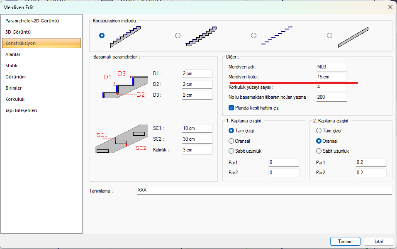Choose Oransal for 2. Kaplama çizgisi

coord(319,141)
